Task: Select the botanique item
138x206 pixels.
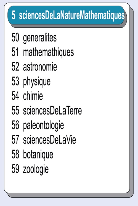Action: 38,155
